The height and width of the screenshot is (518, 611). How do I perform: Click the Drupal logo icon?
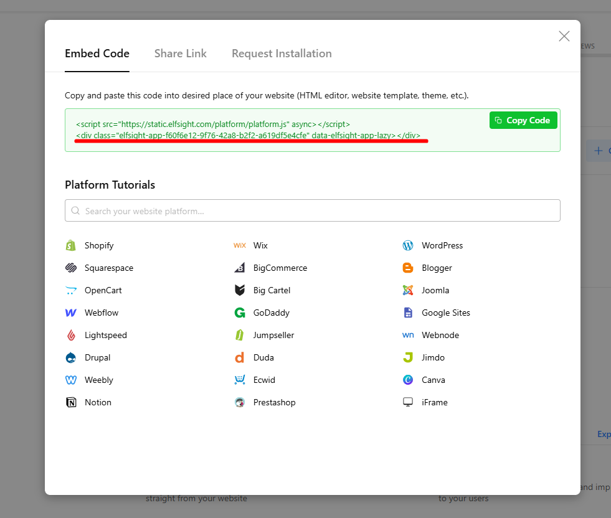point(71,357)
